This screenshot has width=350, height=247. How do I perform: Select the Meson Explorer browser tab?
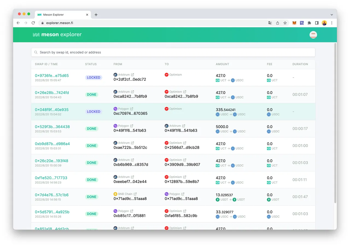[63, 15]
